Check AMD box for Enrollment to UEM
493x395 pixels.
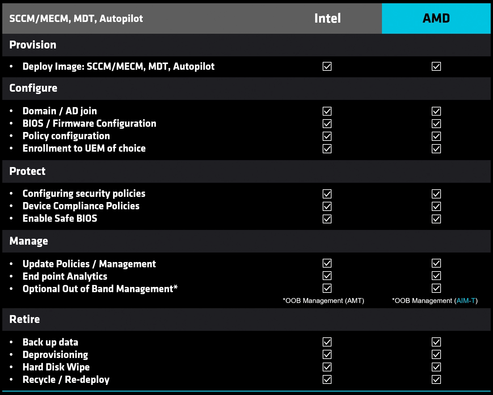436,149
